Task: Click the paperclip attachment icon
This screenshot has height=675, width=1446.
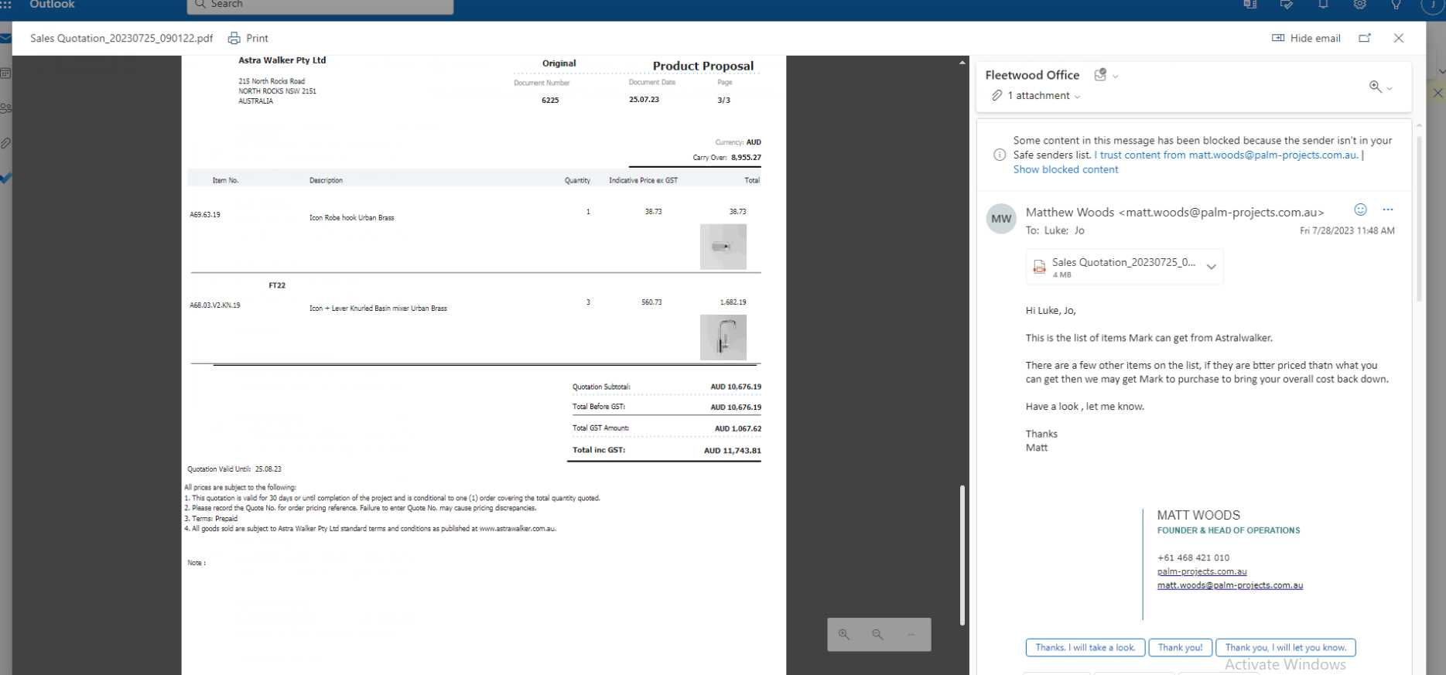Action: (997, 96)
